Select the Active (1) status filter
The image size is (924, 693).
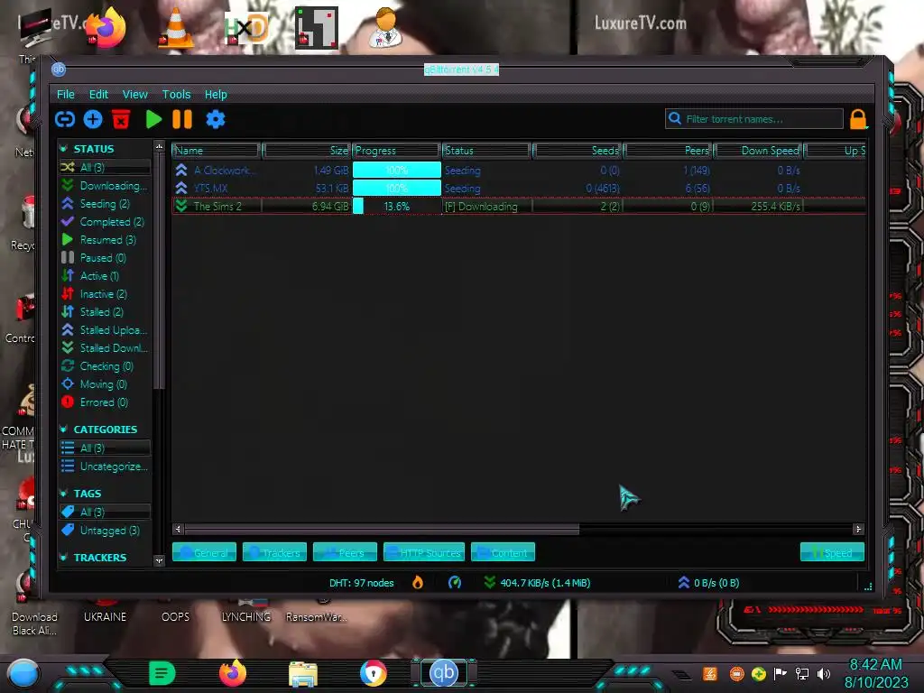pyautogui.click(x=105, y=276)
